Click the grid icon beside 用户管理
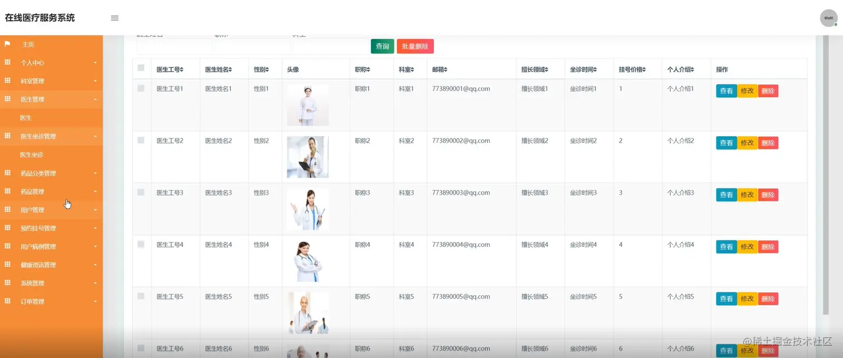 [x=8, y=210]
